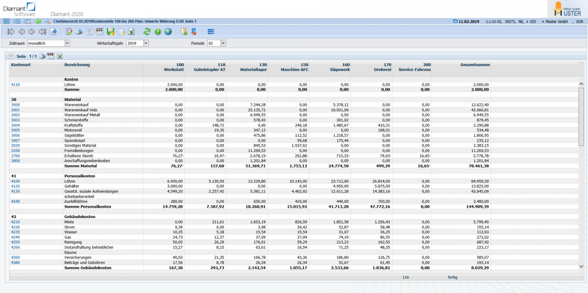Screen dimensions: 588x293
Task: Select the Summe Personalkosten row label
Action: click(88, 206)
